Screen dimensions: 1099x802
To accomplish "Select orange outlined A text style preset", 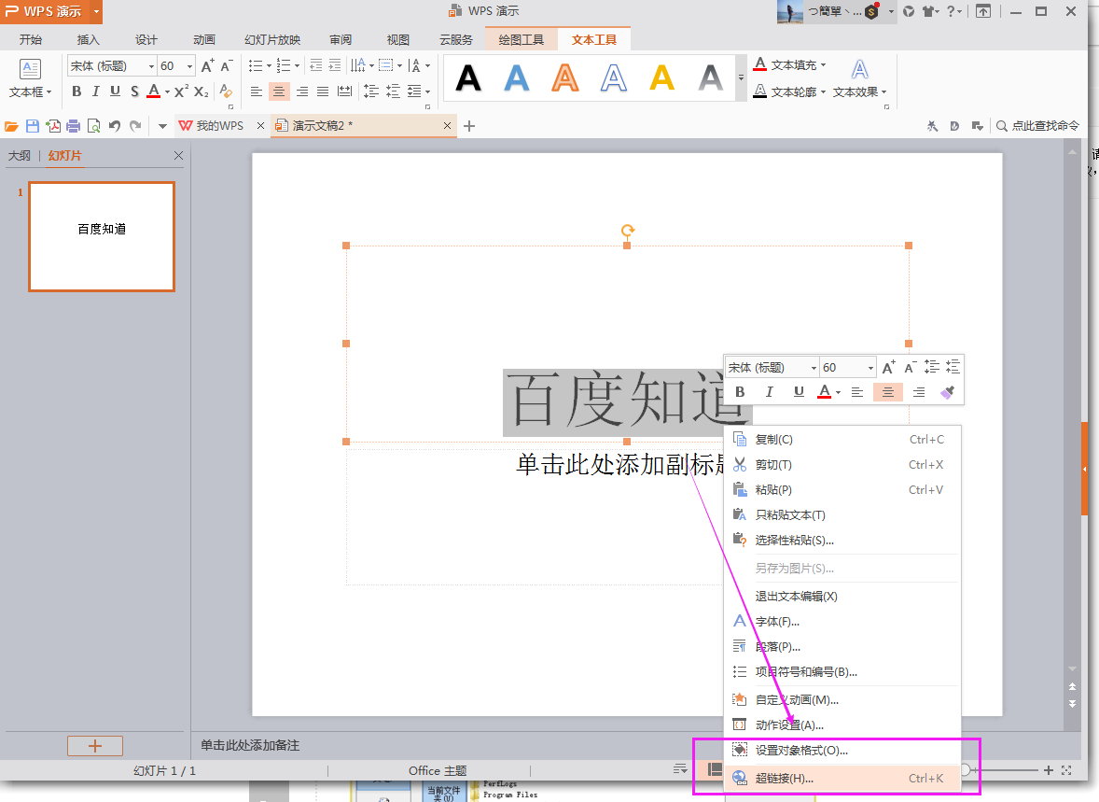I will click(x=565, y=77).
